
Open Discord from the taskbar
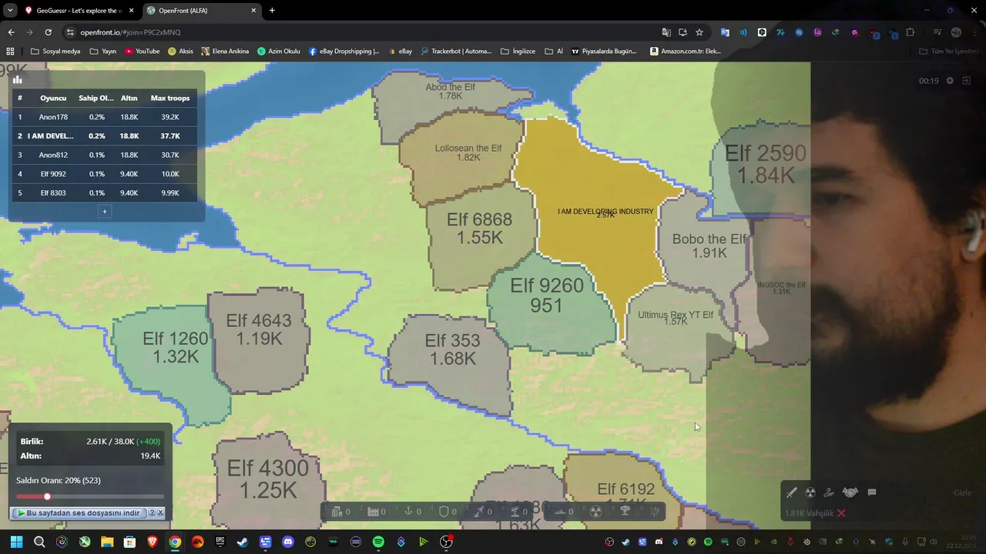coord(288,542)
